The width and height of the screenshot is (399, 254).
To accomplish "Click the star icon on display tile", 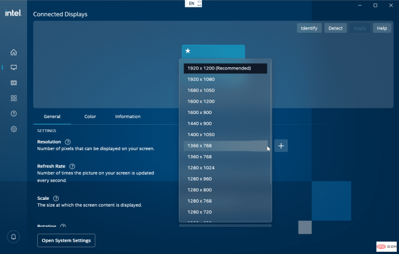I will pos(188,51).
